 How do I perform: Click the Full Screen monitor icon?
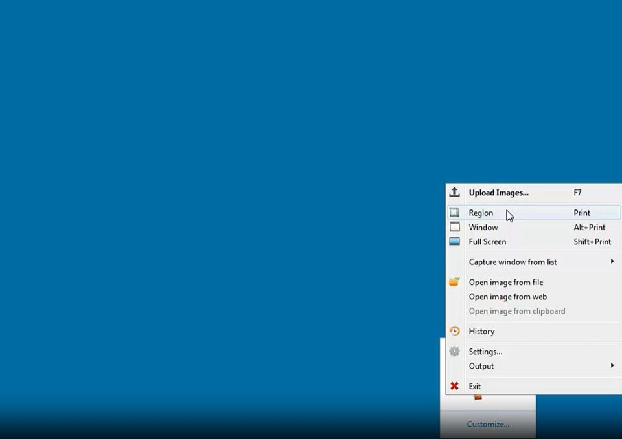[x=454, y=242]
